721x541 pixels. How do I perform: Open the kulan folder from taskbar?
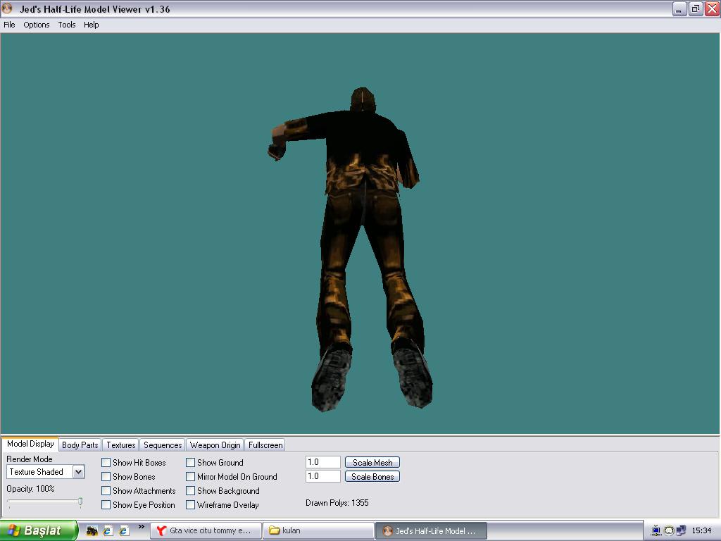pyautogui.click(x=318, y=531)
